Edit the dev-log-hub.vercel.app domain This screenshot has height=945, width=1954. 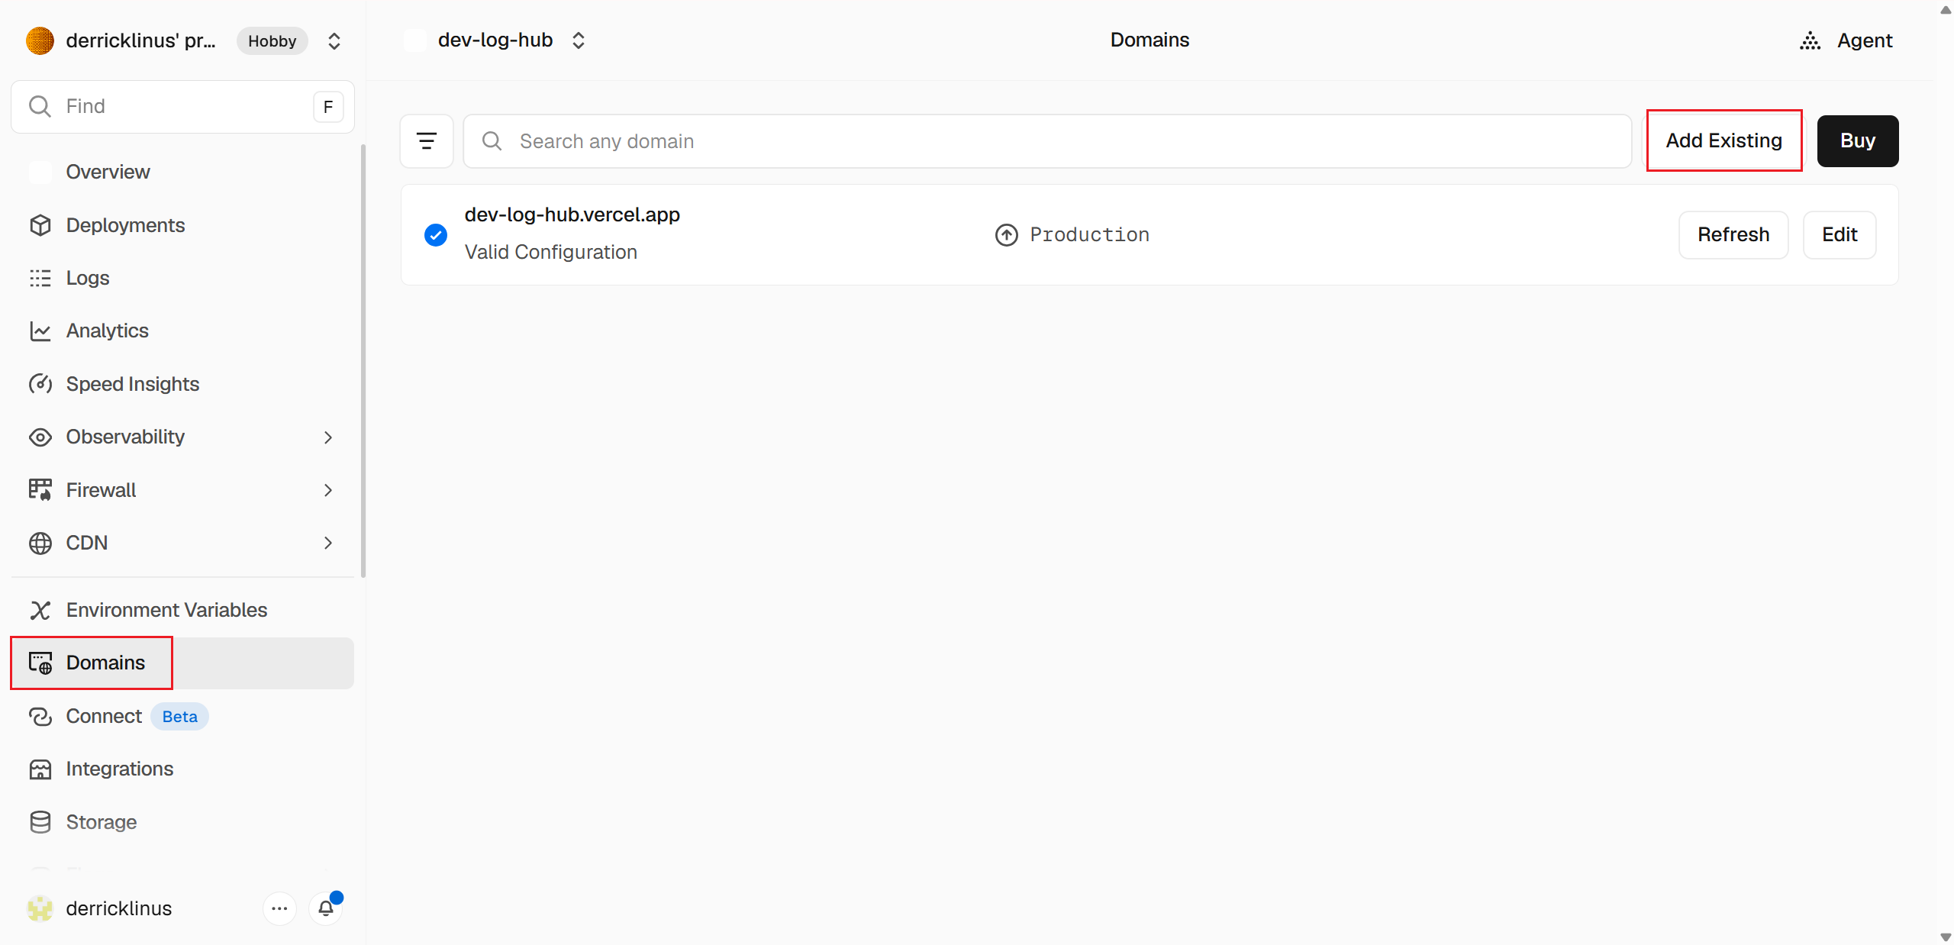pos(1840,235)
